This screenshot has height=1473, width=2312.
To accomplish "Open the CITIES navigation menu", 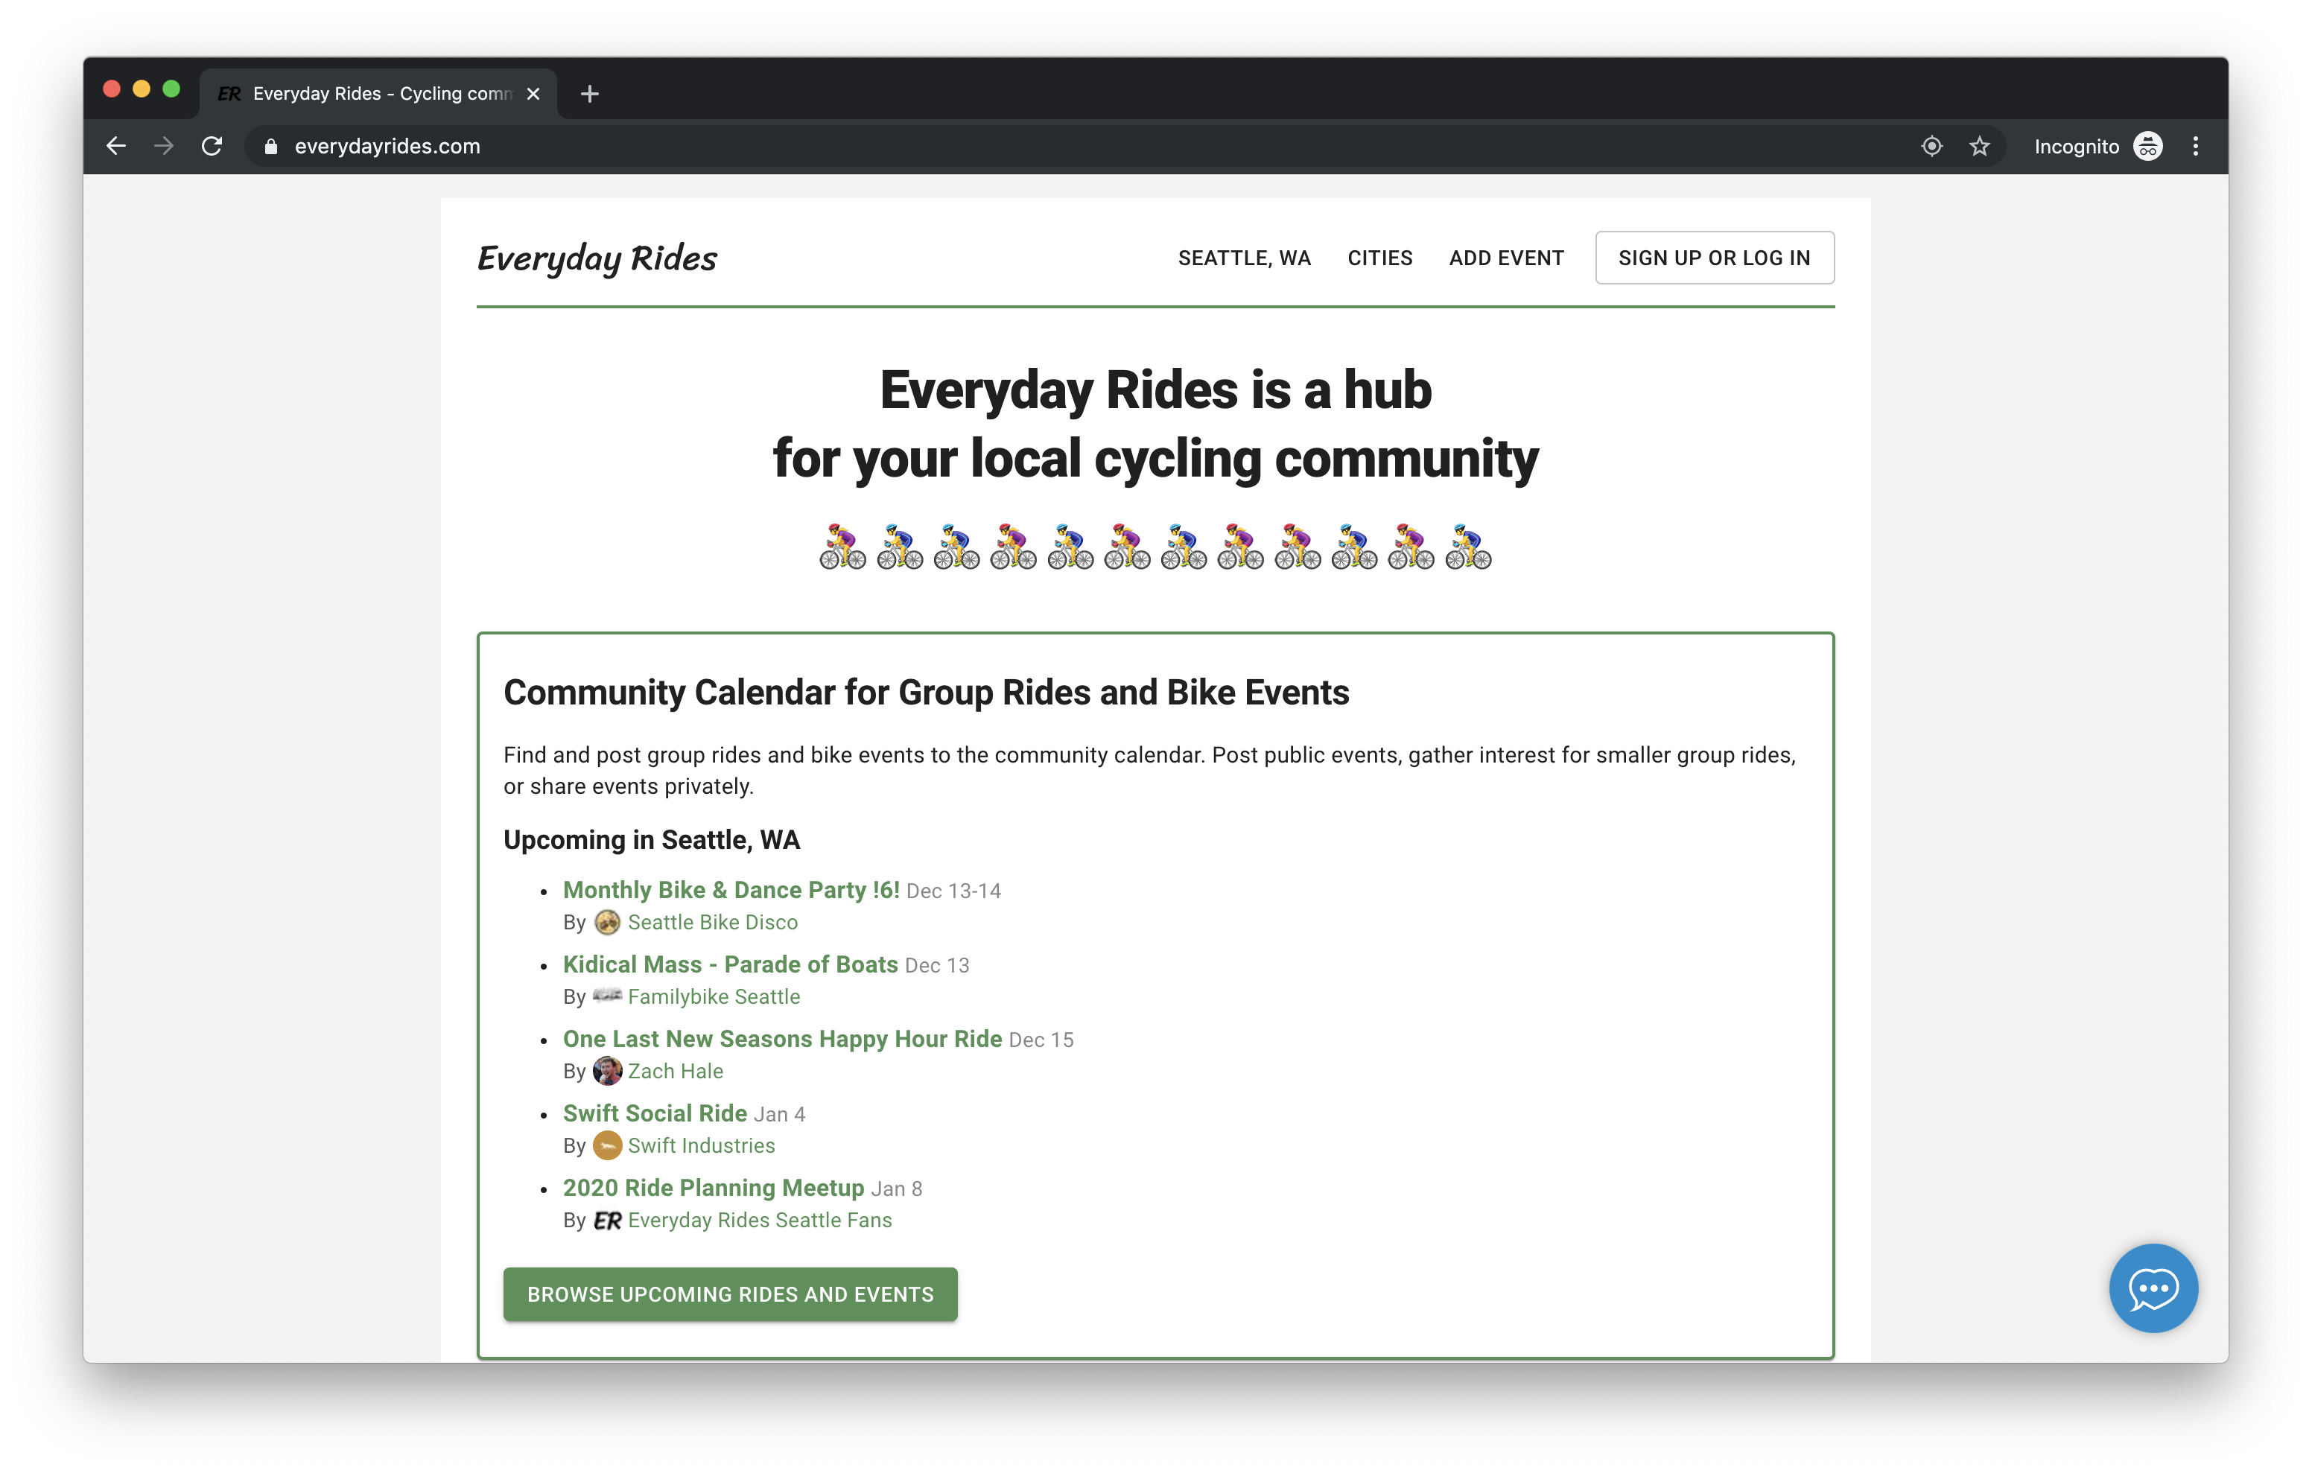I will [x=1379, y=258].
